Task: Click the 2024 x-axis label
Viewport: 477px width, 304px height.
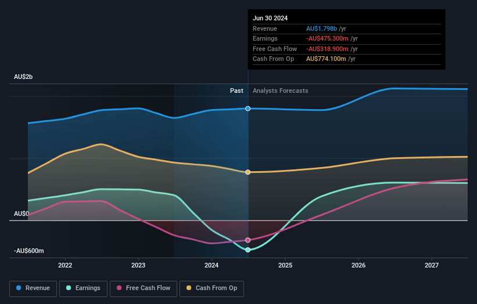Action: tap(211, 265)
